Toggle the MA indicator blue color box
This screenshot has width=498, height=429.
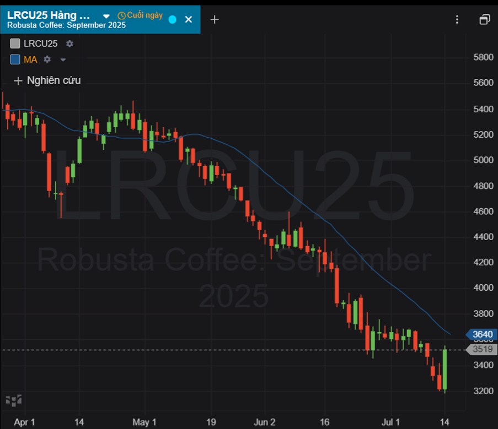coord(15,59)
